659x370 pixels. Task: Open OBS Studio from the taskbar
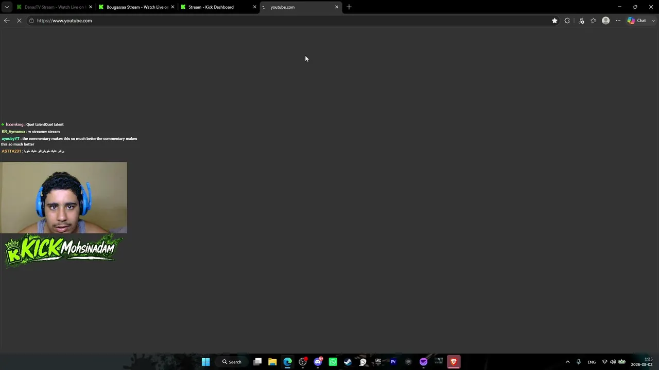click(303, 362)
